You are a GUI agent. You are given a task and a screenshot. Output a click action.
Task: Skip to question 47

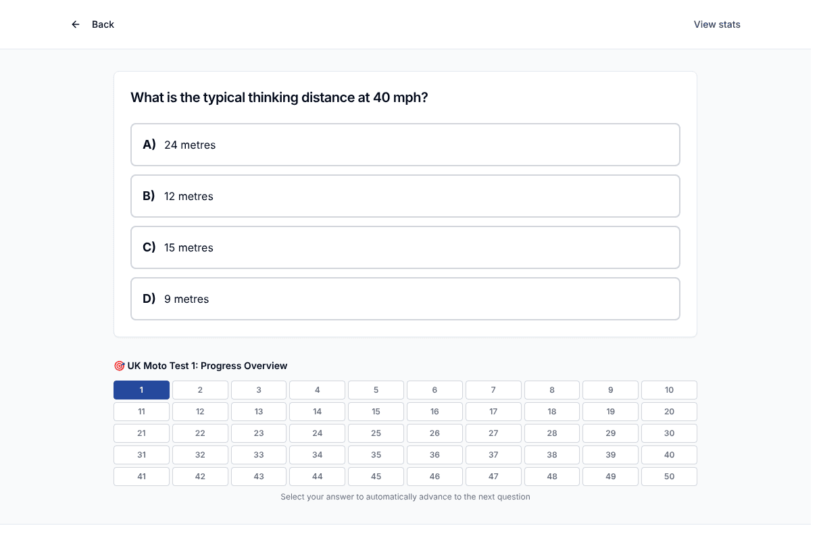coord(493,477)
